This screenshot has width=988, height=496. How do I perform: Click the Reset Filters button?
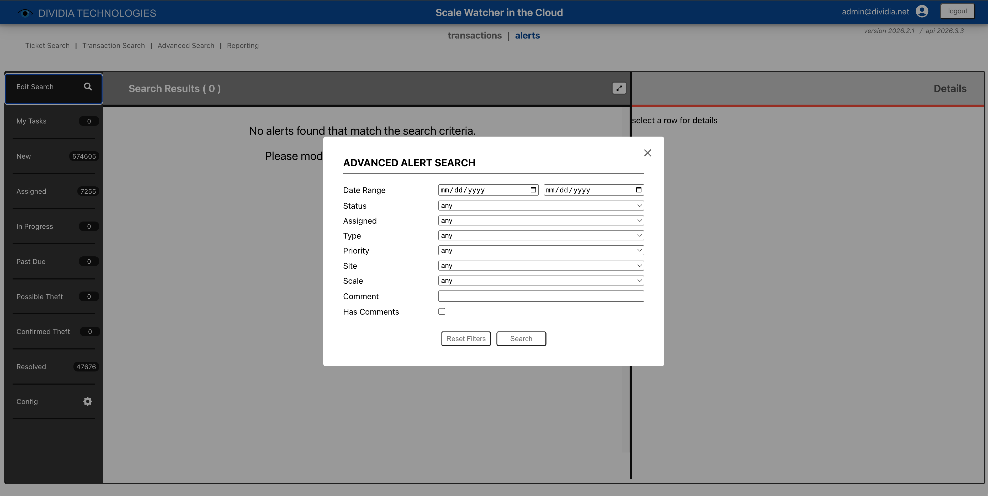pyautogui.click(x=466, y=338)
